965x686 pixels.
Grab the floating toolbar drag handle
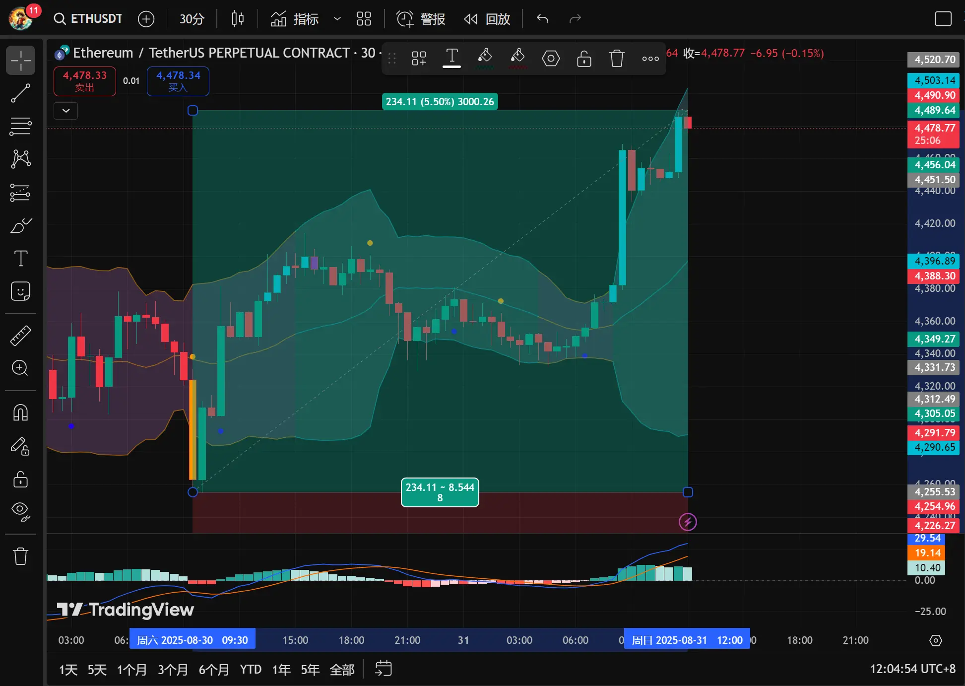(392, 59)
